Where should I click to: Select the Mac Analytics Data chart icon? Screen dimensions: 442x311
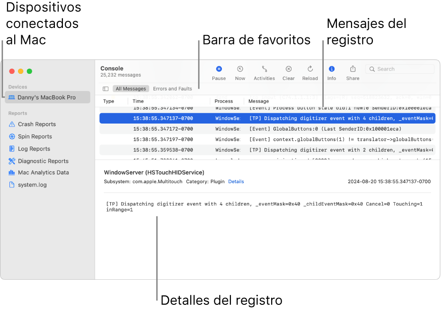pos(11,172)
